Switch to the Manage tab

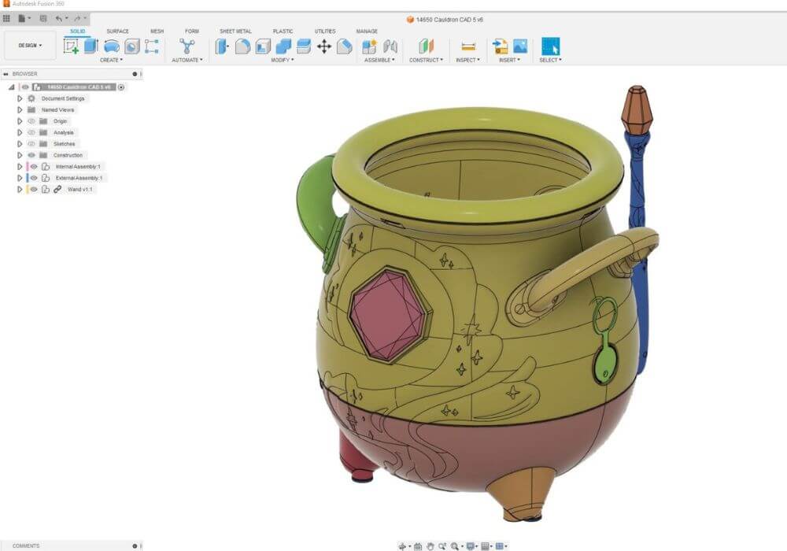(x=367, y=31)
